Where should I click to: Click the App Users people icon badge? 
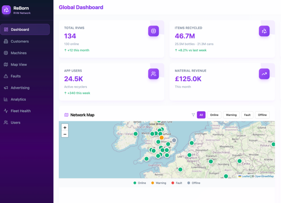click(x=153, y=74)
